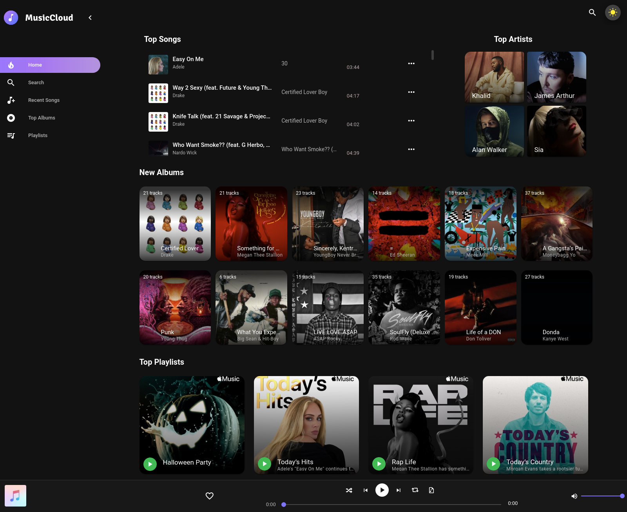
Task: Click the disc icon for Top Albums
Action: point(11,118)
